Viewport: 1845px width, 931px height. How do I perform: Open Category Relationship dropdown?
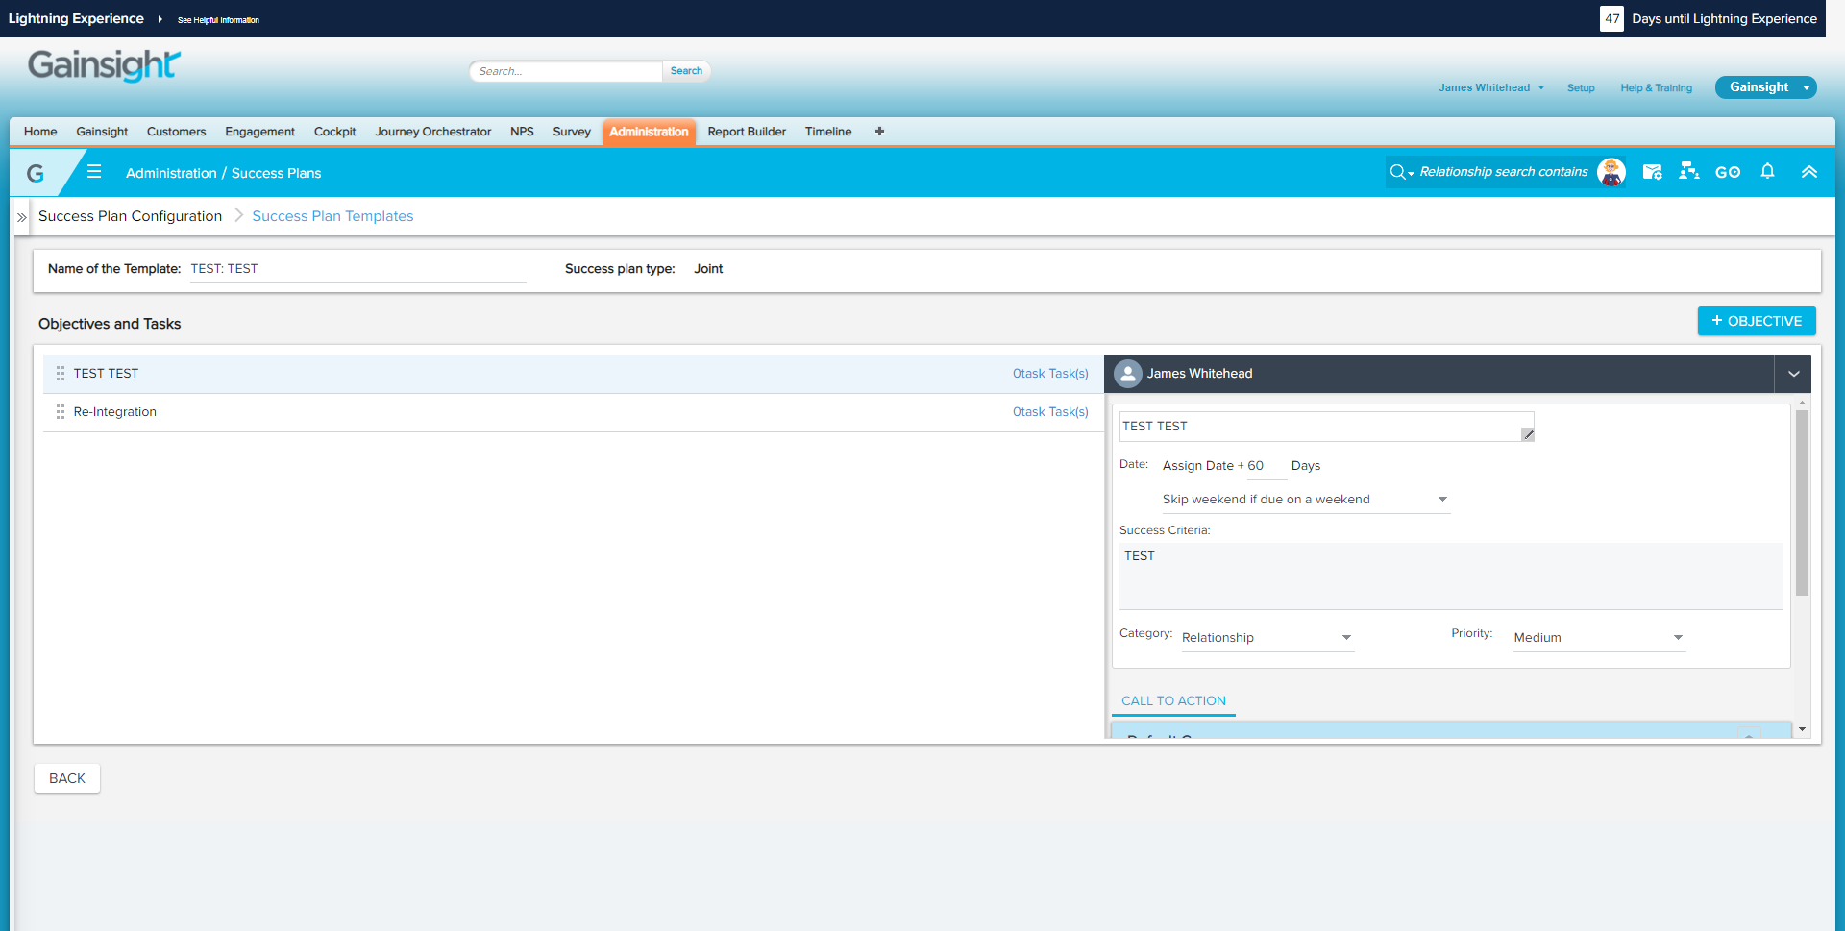pyautogui.click(x=1267, y=638)
